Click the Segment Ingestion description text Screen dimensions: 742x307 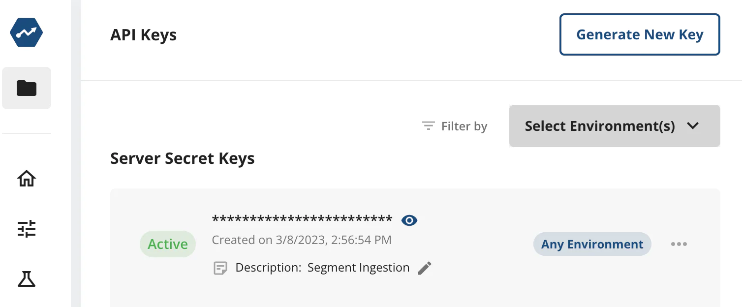358,268
